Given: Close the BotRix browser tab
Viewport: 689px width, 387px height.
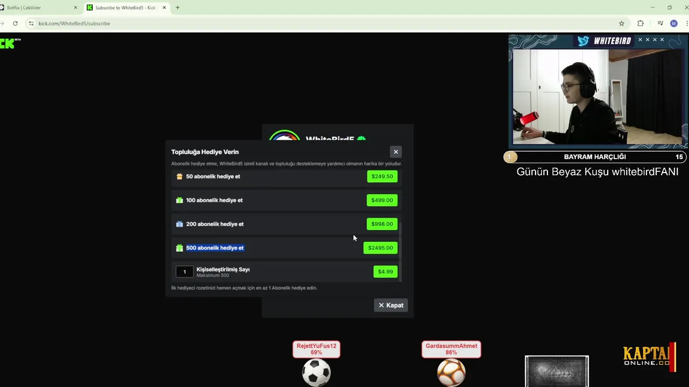Looking at the screenshot, I should (75, 8).
